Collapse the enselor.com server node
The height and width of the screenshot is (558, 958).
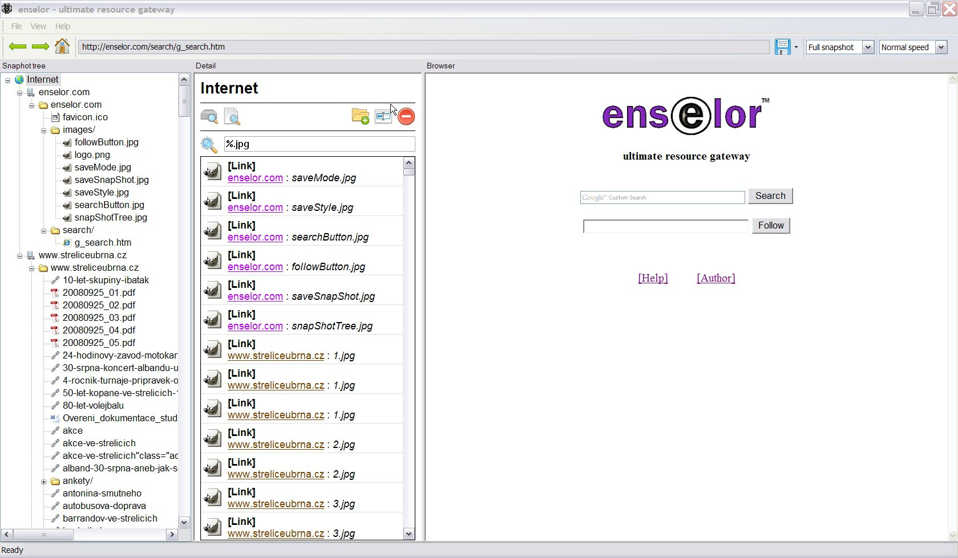[19, 92]
